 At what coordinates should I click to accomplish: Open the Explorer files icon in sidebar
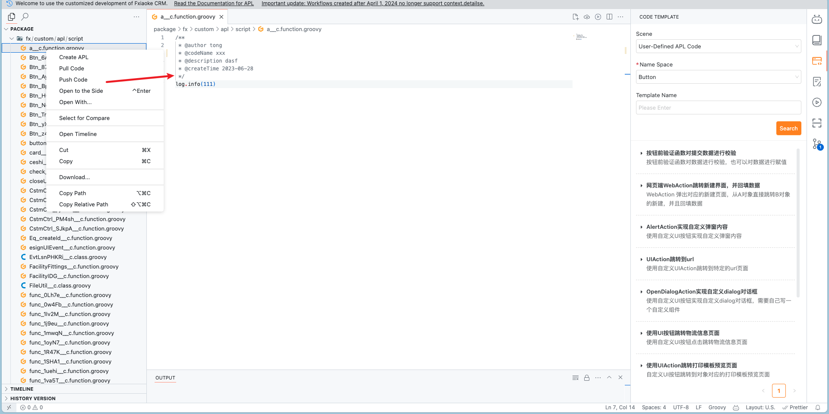(12, 17)
